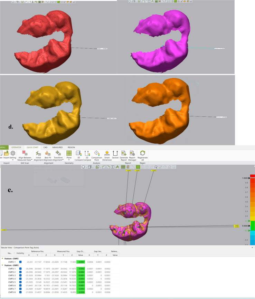Click the green dashed rectangle selection icon
The image size is (255, 299).
pyautogui.click(x=138, y=167)
